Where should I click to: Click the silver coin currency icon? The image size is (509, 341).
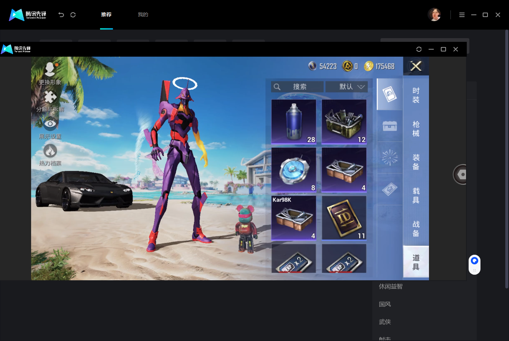point(313,66)
